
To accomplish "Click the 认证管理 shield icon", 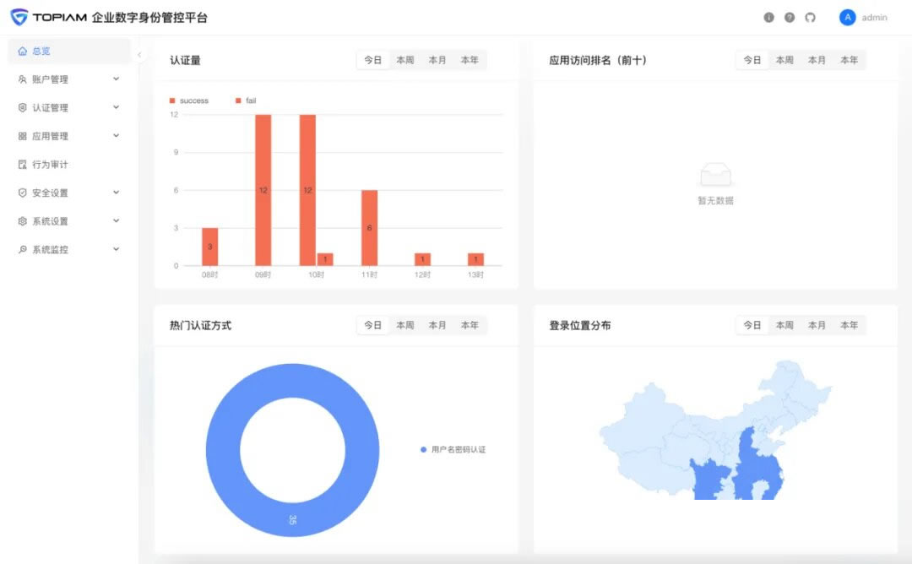I will [22, 107].
